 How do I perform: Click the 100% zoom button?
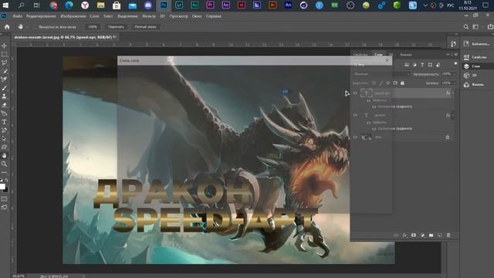(93, 27)
